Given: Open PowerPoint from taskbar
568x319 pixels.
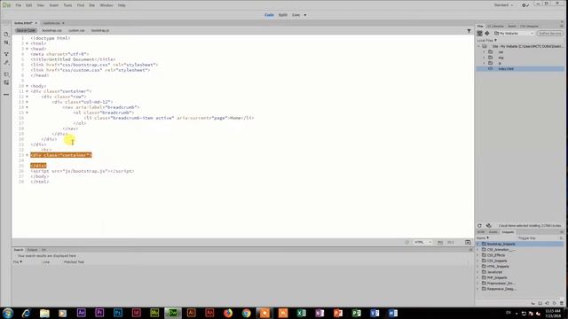Looking at the screenshot, I should pyautogui.click(x=338, y=313).
